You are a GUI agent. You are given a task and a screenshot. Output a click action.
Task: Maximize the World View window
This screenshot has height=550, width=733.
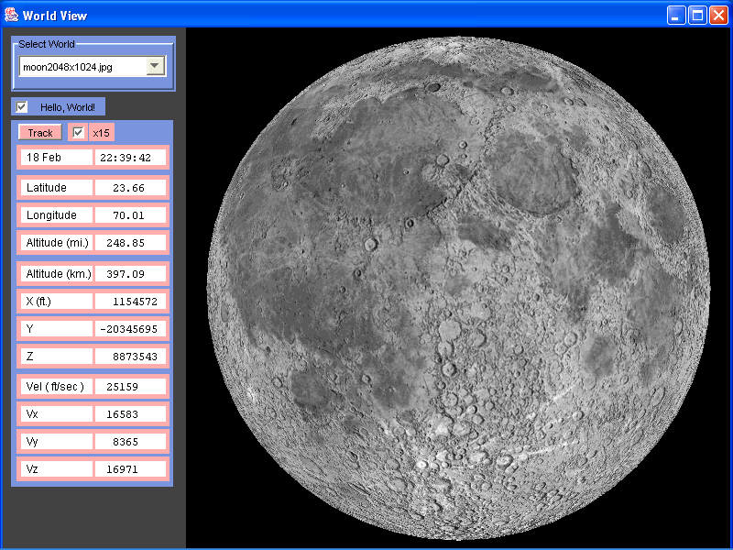click(x=697, y=15)
